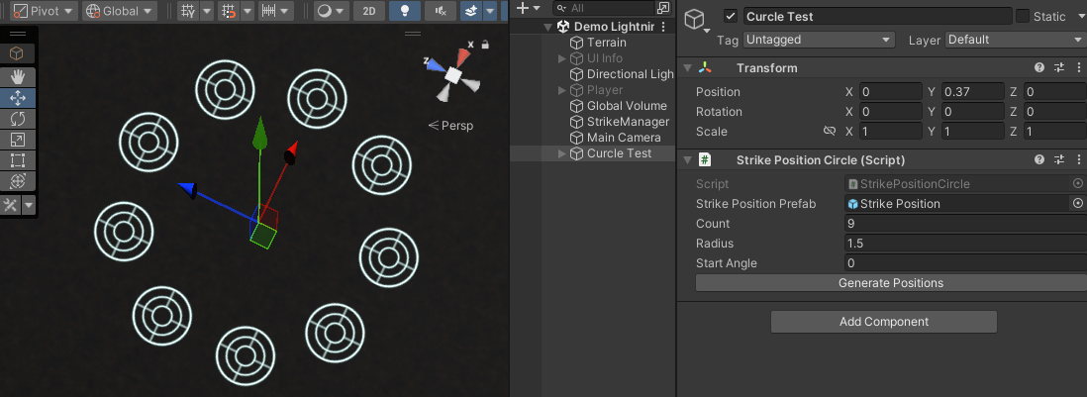The height and width of the screenshot is (397, 1087).
Task: Select Main Camera in the hierarchy
Action: pos(623,138)
